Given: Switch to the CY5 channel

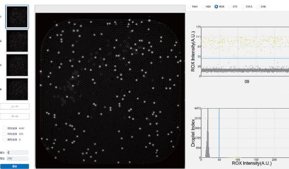Looking at the screenshot, I should click(x=230, y=6).
